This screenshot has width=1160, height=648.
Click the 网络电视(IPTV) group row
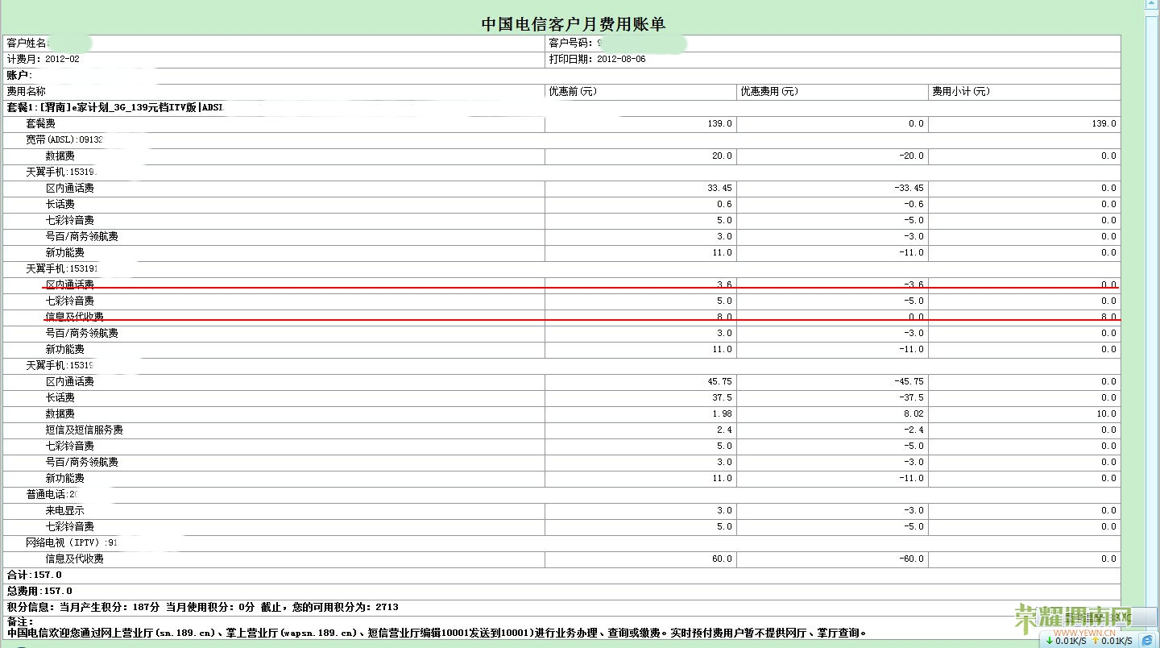tap(72, 543)
